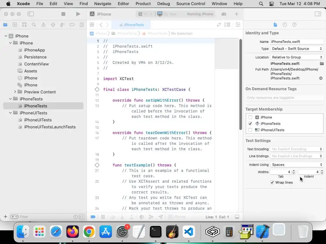Run testExample test diamond
The image size is (326, 244).
coord(97,165)
